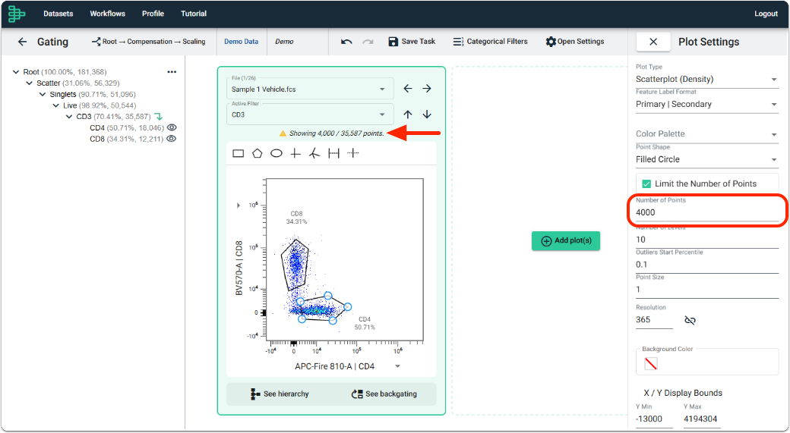Click the Number of Points field
Image resolution: width=790 pixels, height=433 pixels.
(707, 212)
